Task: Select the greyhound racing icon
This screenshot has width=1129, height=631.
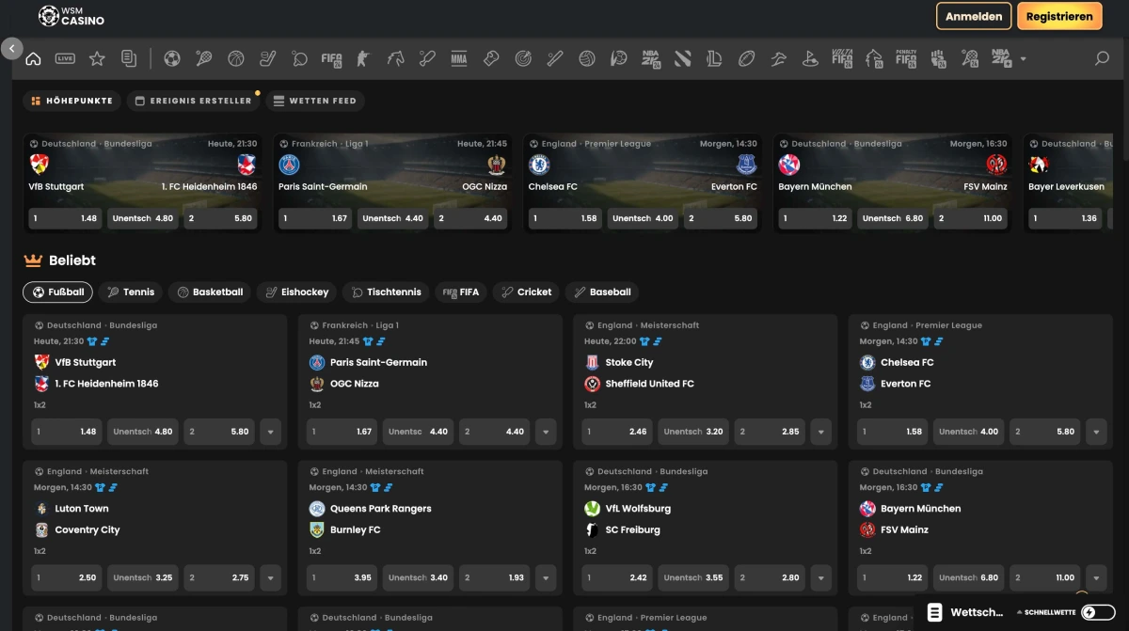Action: 778,58
